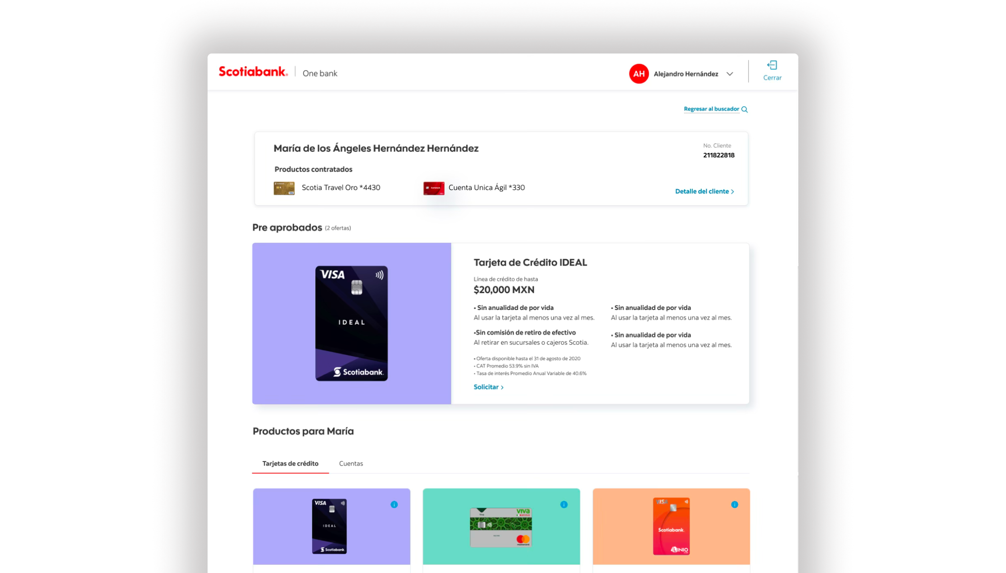Click the client number 211822818
The width and height of the screenshot is (1006, 573).
click(x=719, y=155)
